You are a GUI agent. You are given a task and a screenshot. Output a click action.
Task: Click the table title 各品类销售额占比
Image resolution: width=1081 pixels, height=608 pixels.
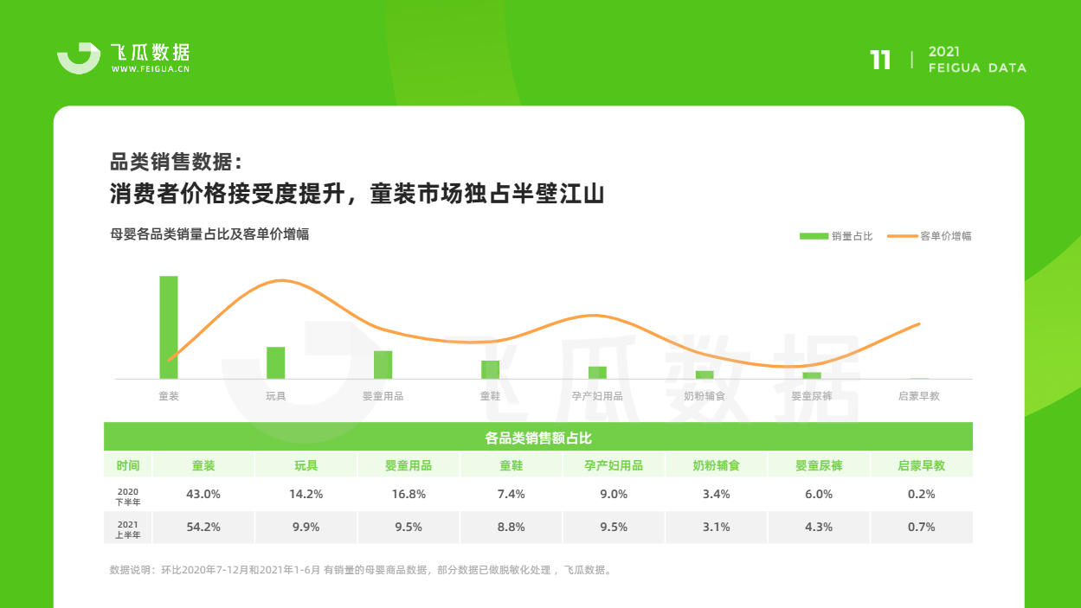tap(538, 438)
